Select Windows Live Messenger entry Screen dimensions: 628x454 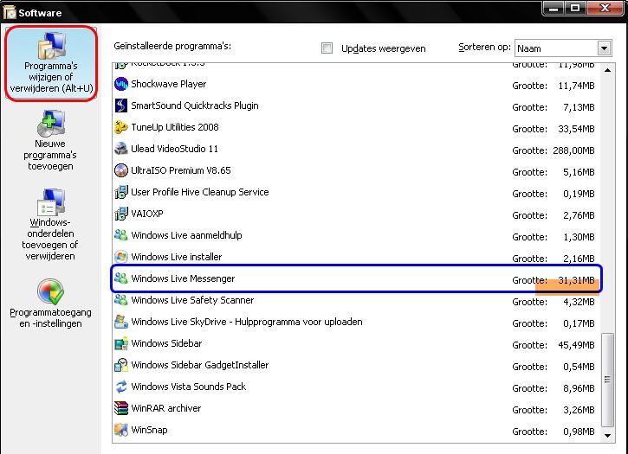357,278
